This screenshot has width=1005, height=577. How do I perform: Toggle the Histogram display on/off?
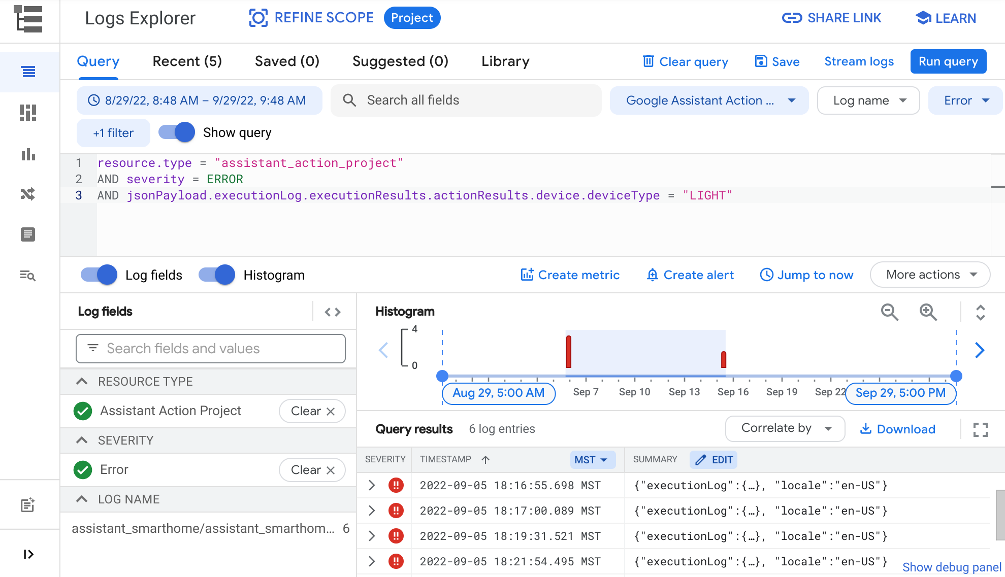(215, 275)
